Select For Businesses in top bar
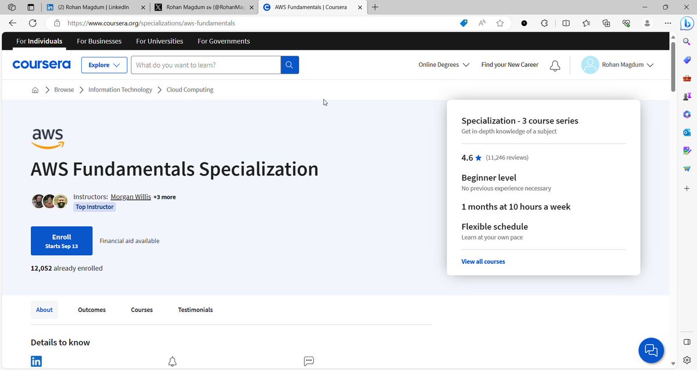 point(99,41)
